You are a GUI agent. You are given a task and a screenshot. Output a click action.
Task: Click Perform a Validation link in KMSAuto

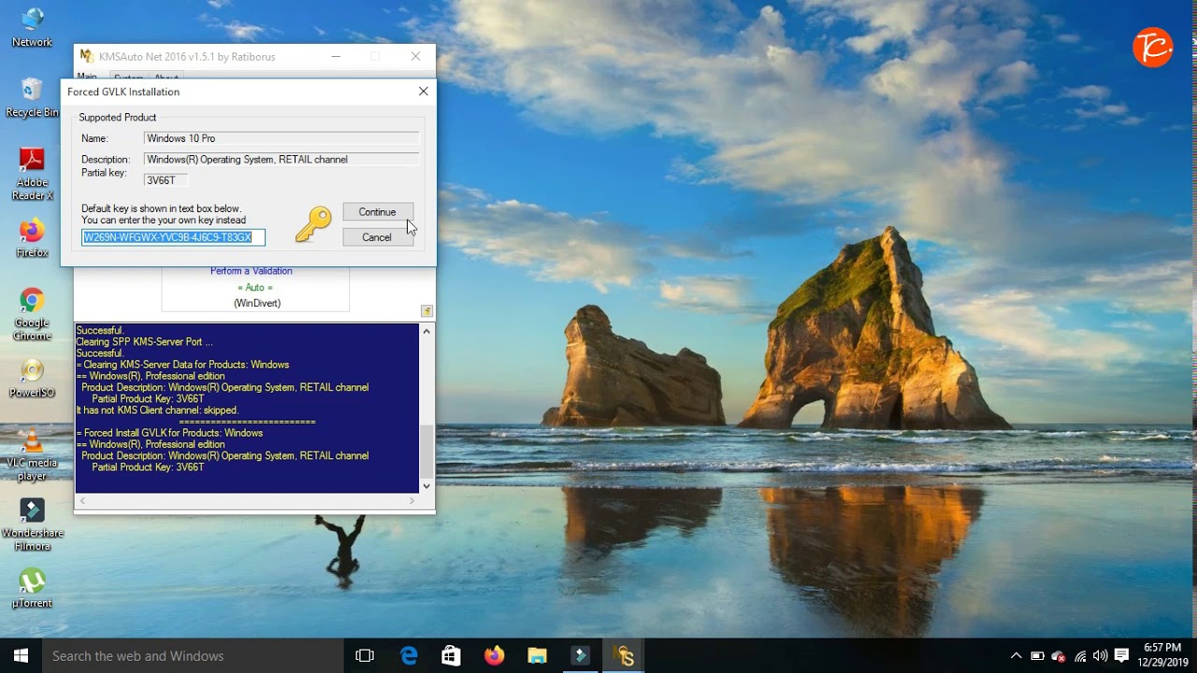pos(252,271)
